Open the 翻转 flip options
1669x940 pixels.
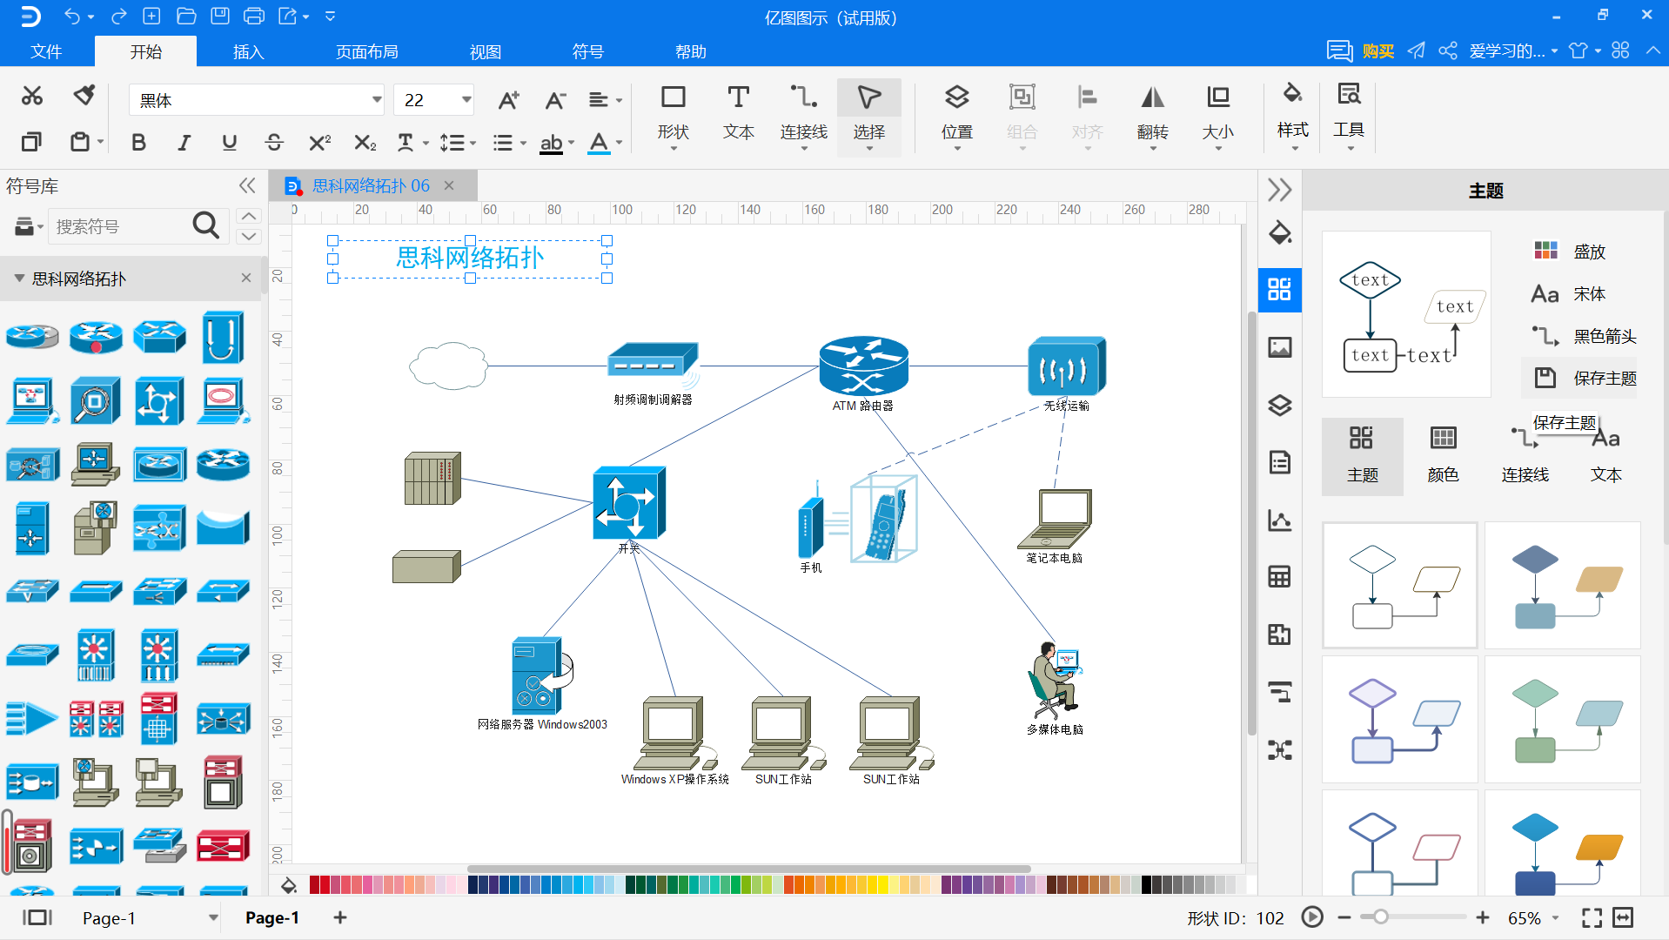tap(1152, 116)
